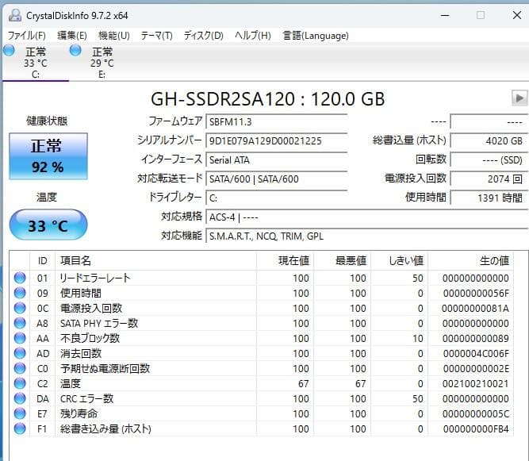The image size is (529, 461).
Task: Open the 編集(E) menu
Action: click(x=72, y=36)
